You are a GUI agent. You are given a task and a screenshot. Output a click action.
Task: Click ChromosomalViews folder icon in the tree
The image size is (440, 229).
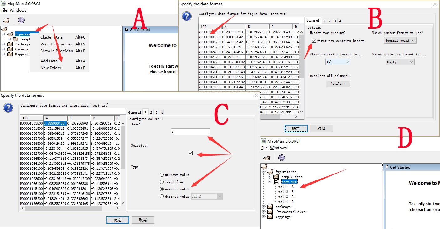point(270,212)
